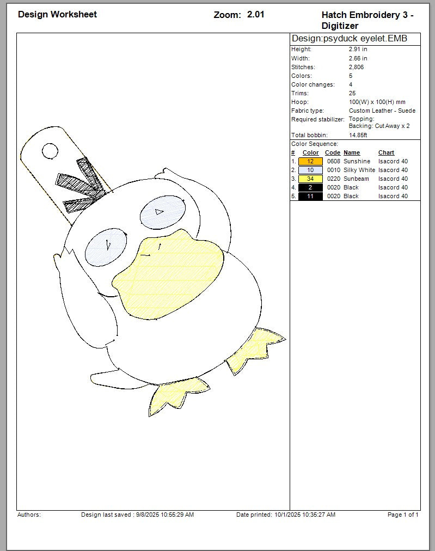Click the Chart column header
Screen dimensions: 435x551
pyautogui.click(x=386, y=152)
